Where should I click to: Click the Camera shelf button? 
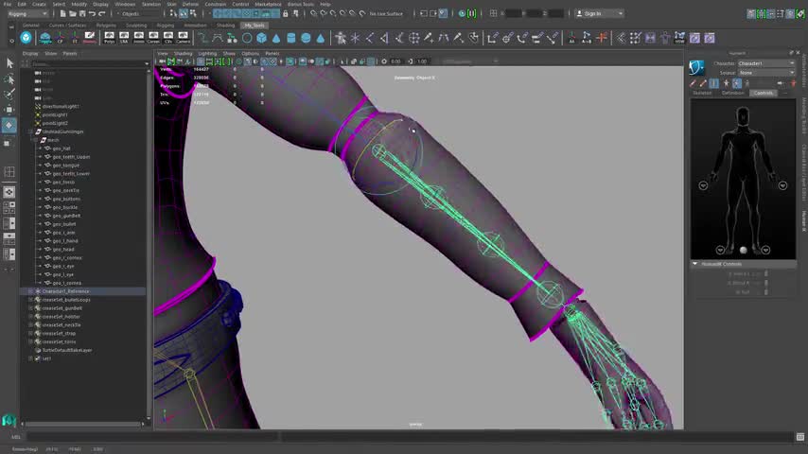[x=183, y=38]
